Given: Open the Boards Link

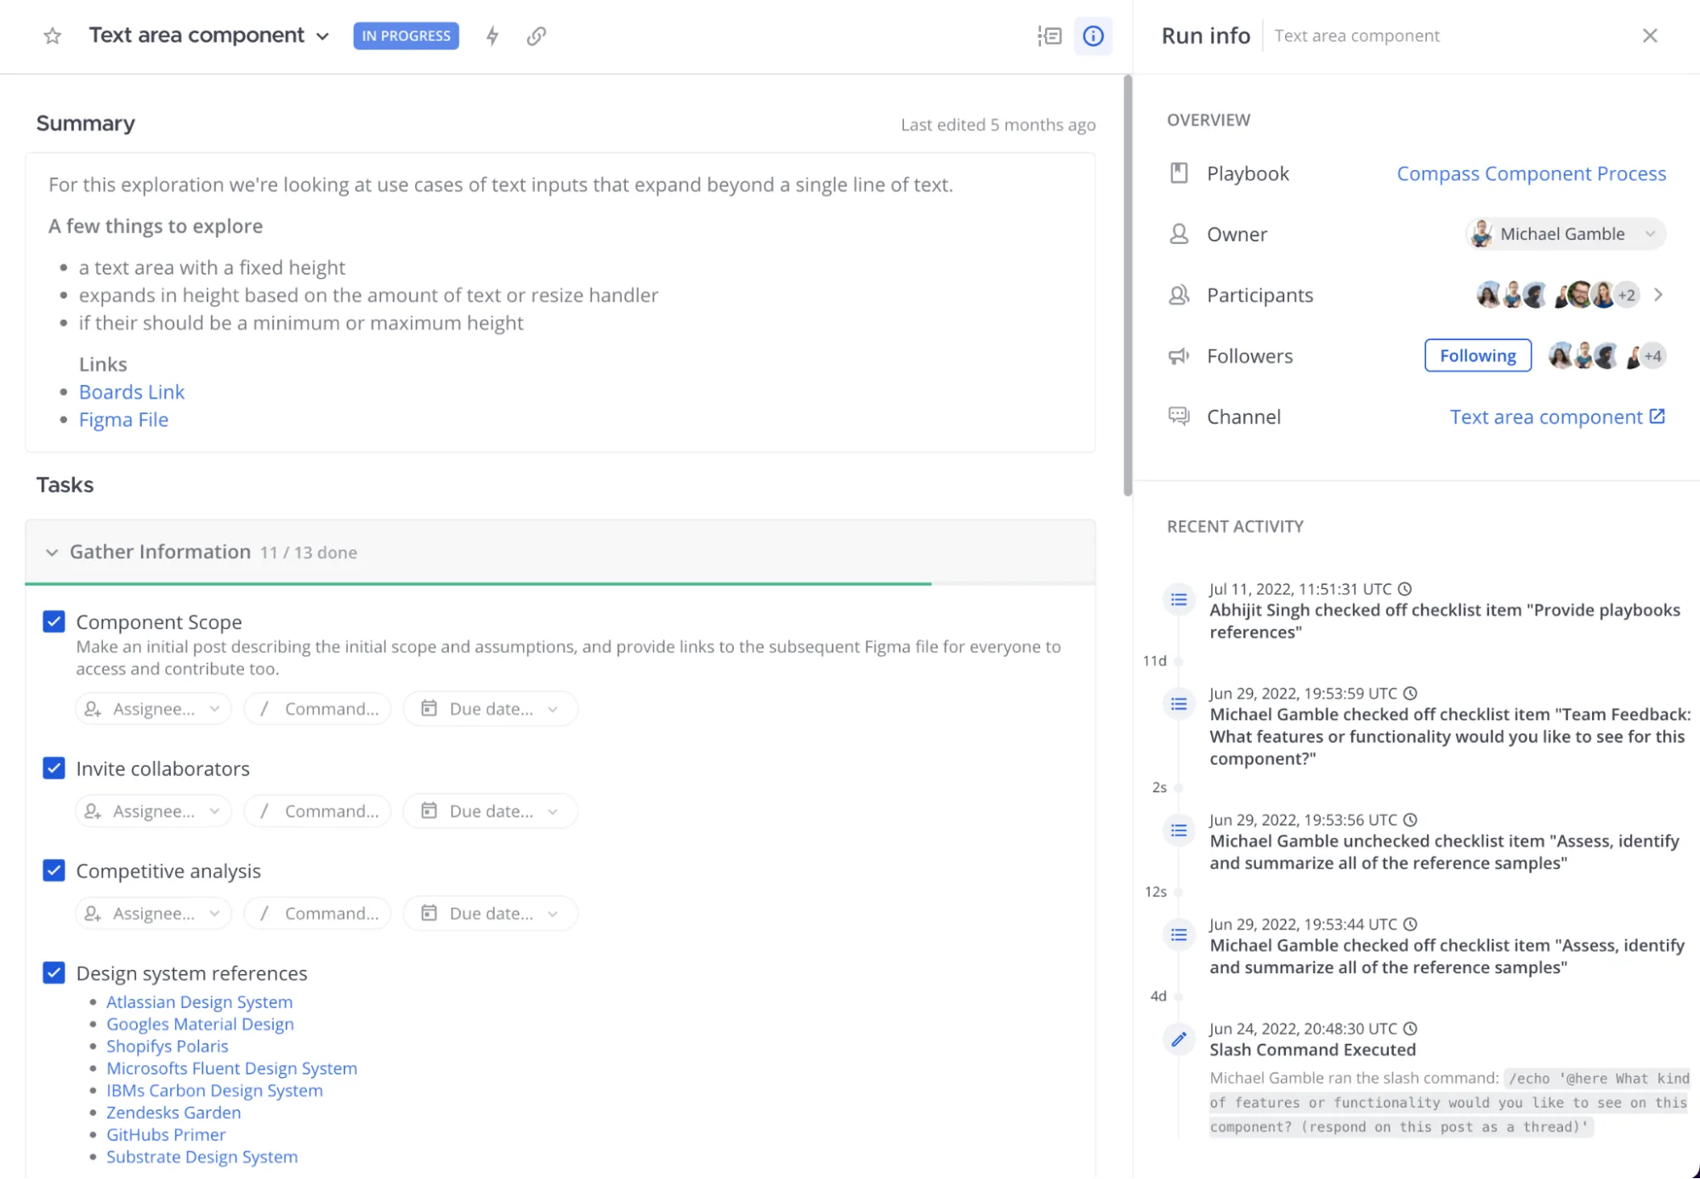Looking at the screenshot, I should (132, 392).
